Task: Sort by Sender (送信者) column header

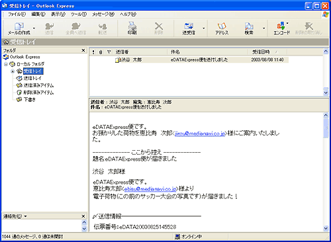Action: [140, 52]
